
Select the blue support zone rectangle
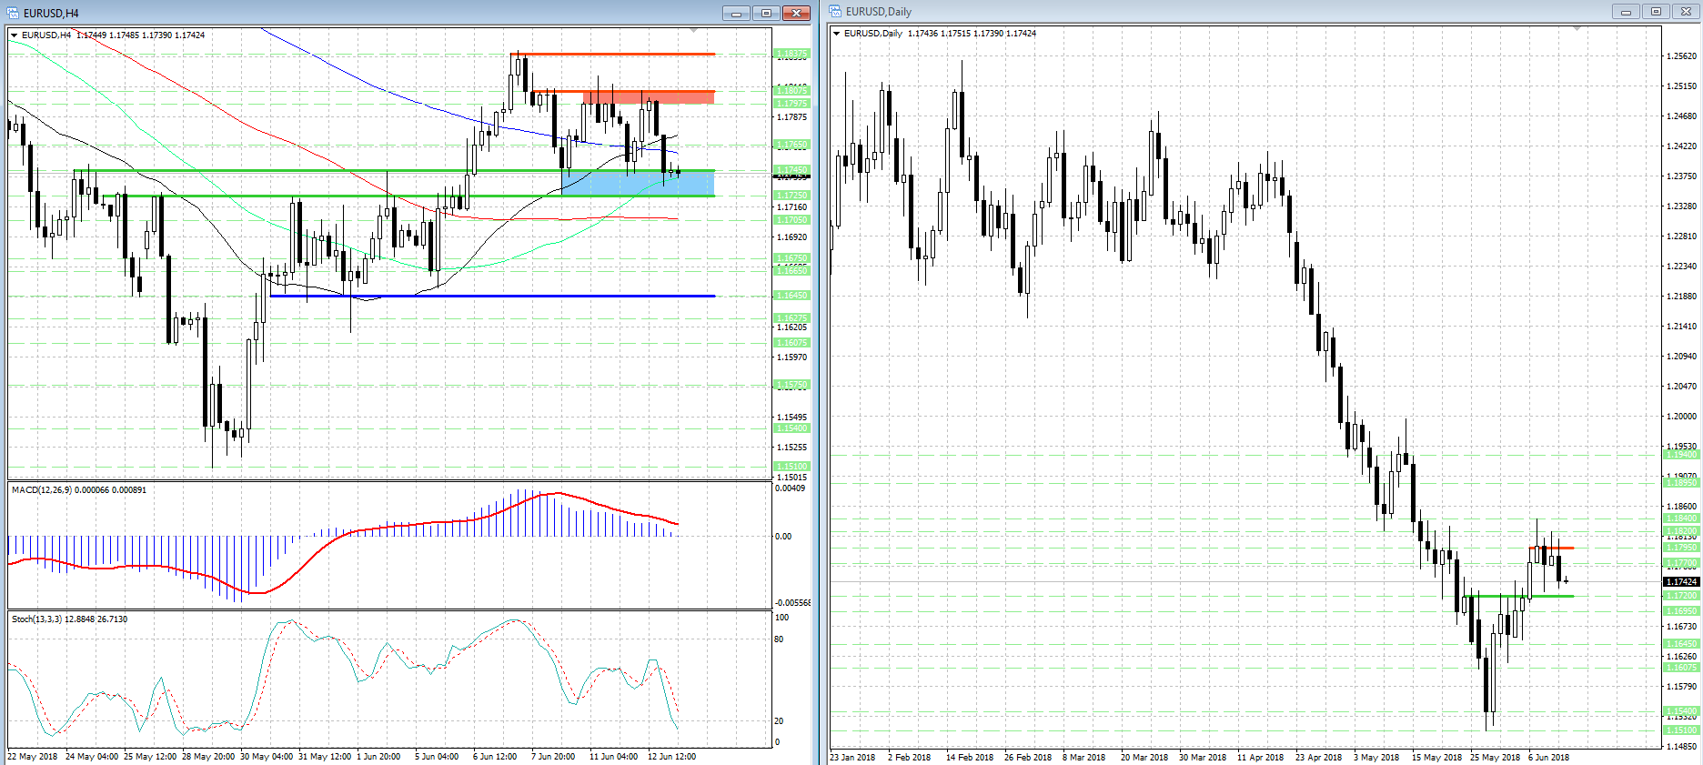tap(637, 184)
